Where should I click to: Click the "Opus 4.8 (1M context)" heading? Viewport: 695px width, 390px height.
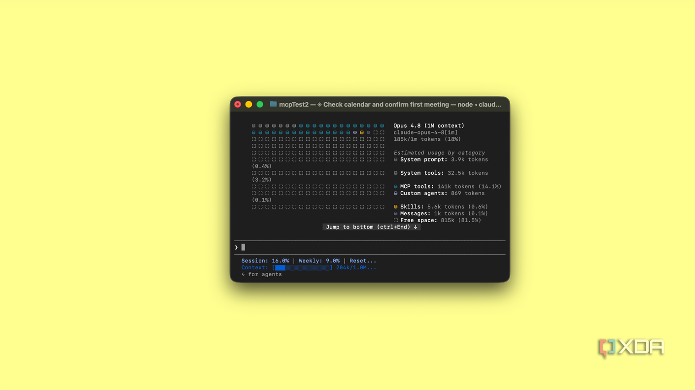(429, 126)
